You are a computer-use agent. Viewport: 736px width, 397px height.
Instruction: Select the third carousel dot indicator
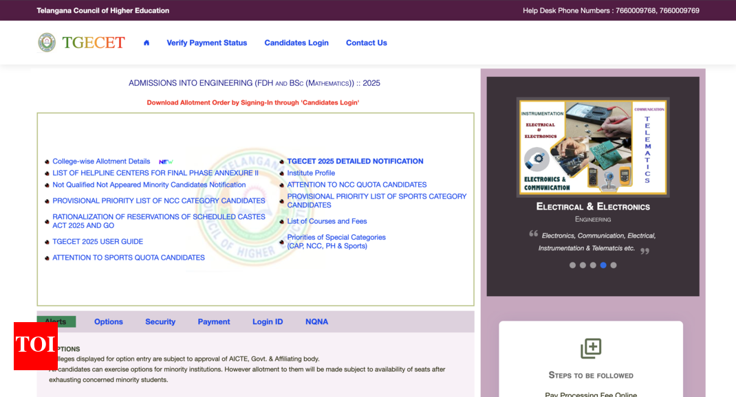(593, 265)
